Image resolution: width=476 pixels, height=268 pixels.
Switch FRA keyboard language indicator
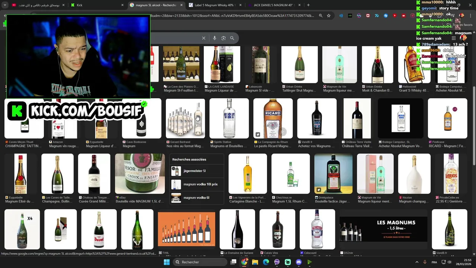tap(434, 262)
